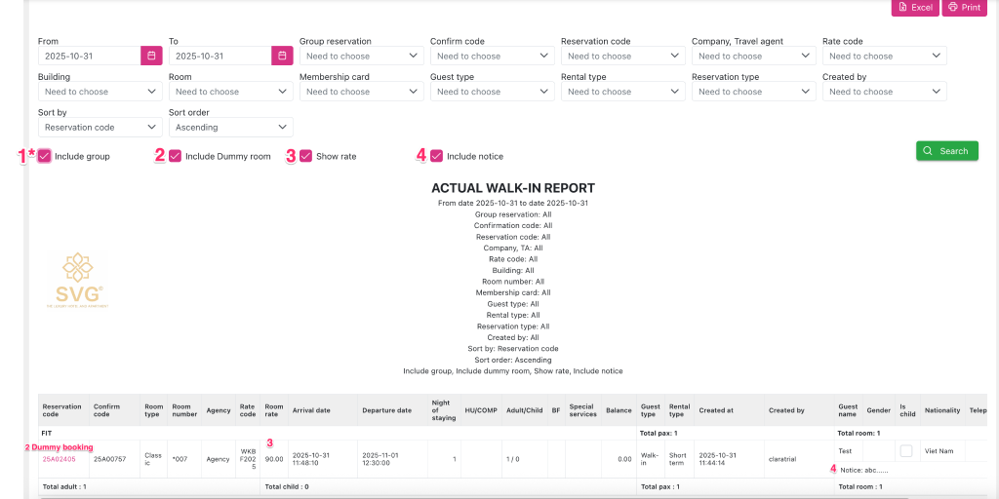Expand the Group reservation dropdown
Image resolution: width=999 pixels, height=499 pixels.
pyautogui.click(x=360, y=56)
